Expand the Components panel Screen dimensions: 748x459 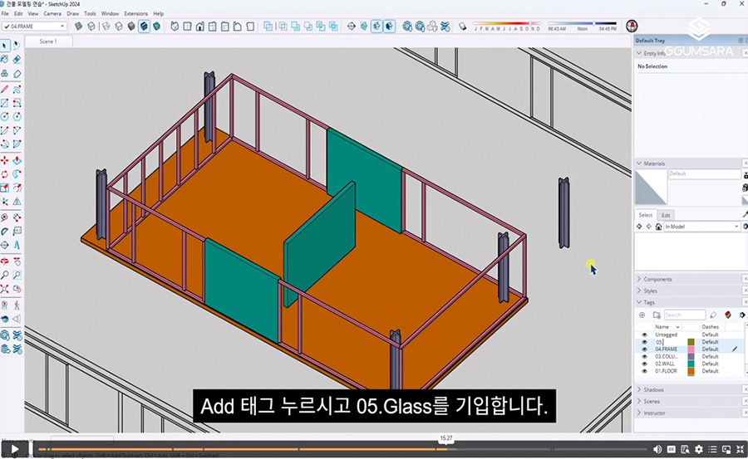click(x=658, y=280)
